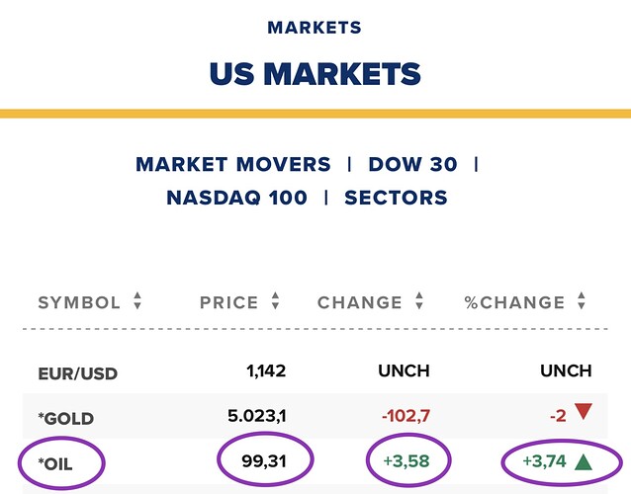Click EUR/USD price 1,142

267,371
